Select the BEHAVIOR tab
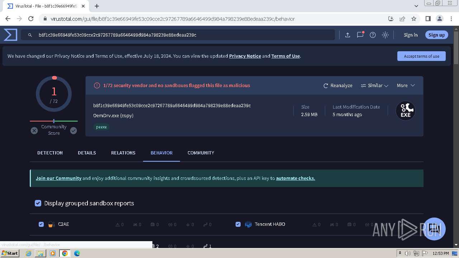Screen dimensions: 459x258 click(161, 153)
